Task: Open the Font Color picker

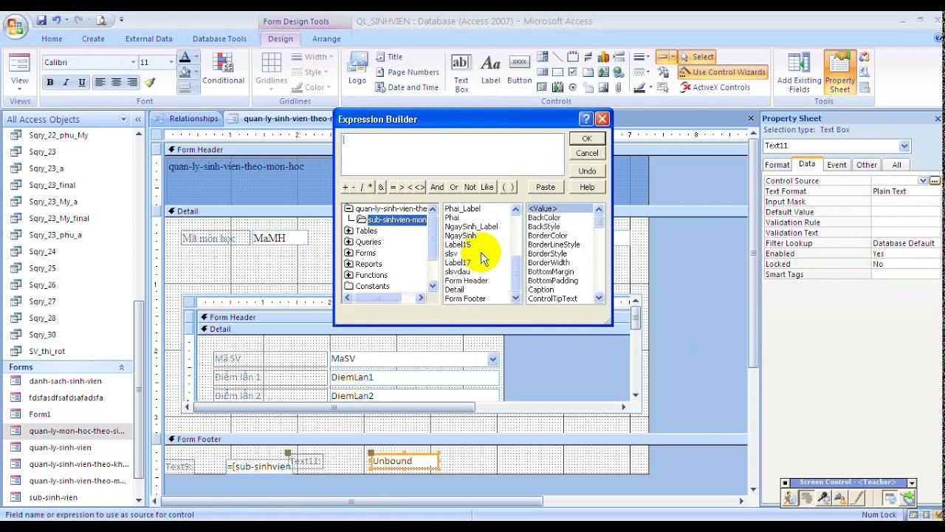Action: click(185, 58)
